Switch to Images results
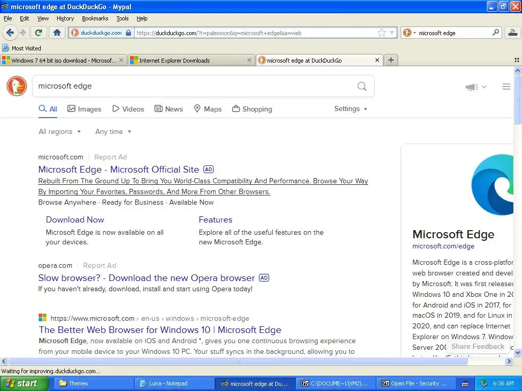Viewport: 522px width, 391px height. (x=84, y=109)
